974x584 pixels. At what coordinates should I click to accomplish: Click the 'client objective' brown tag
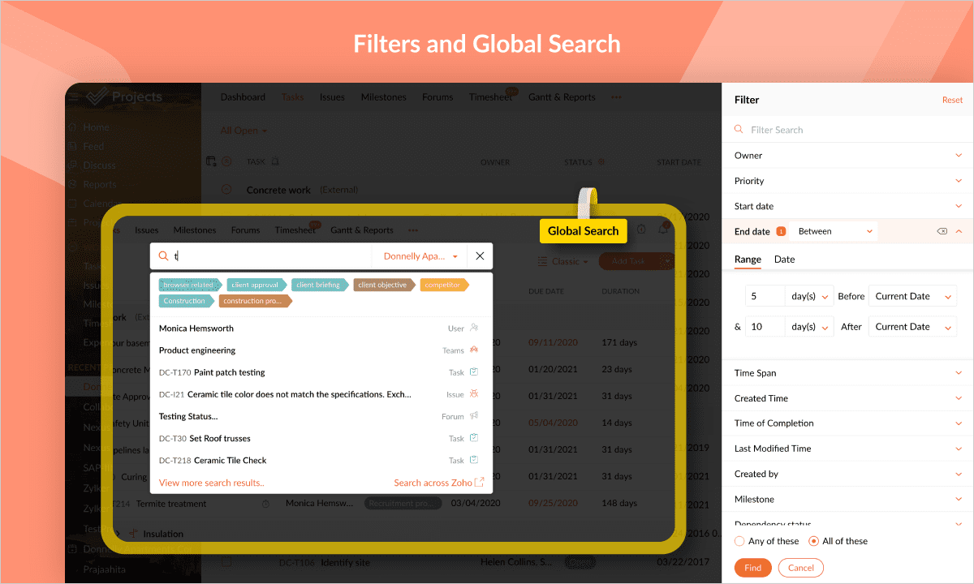(383, 286)
